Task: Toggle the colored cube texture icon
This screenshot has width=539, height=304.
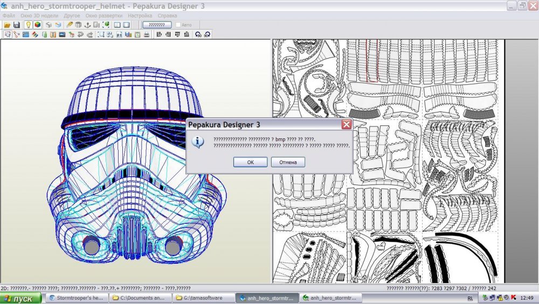Action: (x=38, y=25)
